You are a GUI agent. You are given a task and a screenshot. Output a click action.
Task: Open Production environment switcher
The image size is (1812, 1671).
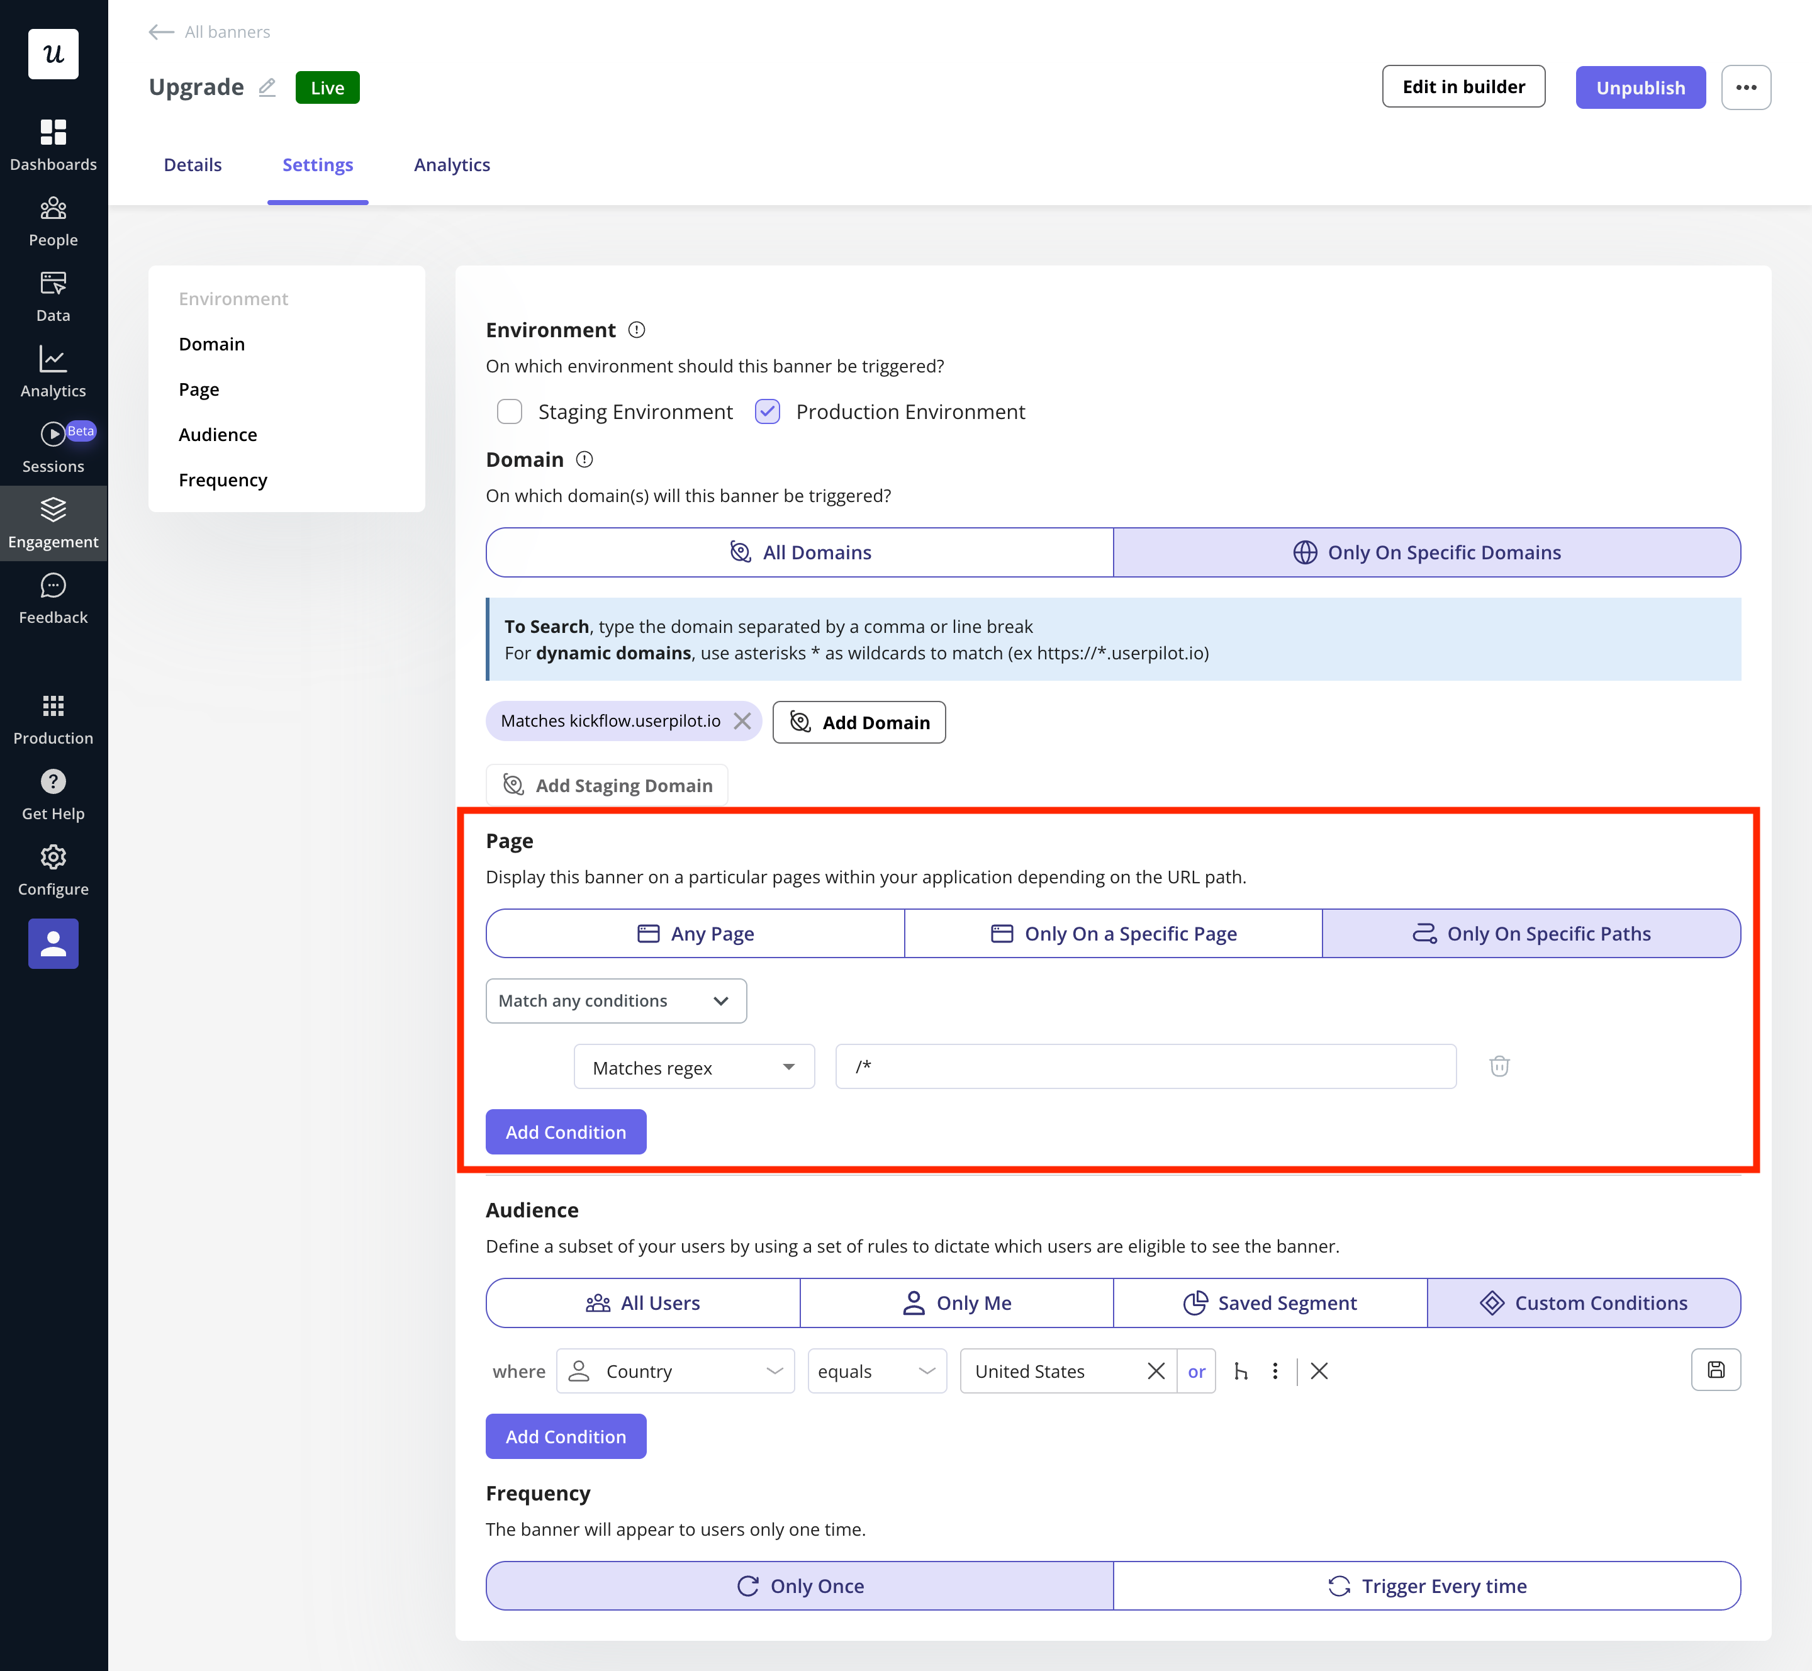53,720
